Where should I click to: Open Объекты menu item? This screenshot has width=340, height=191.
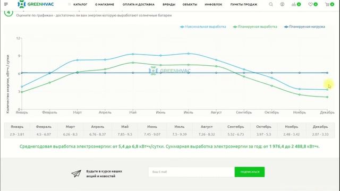(190, 4)
